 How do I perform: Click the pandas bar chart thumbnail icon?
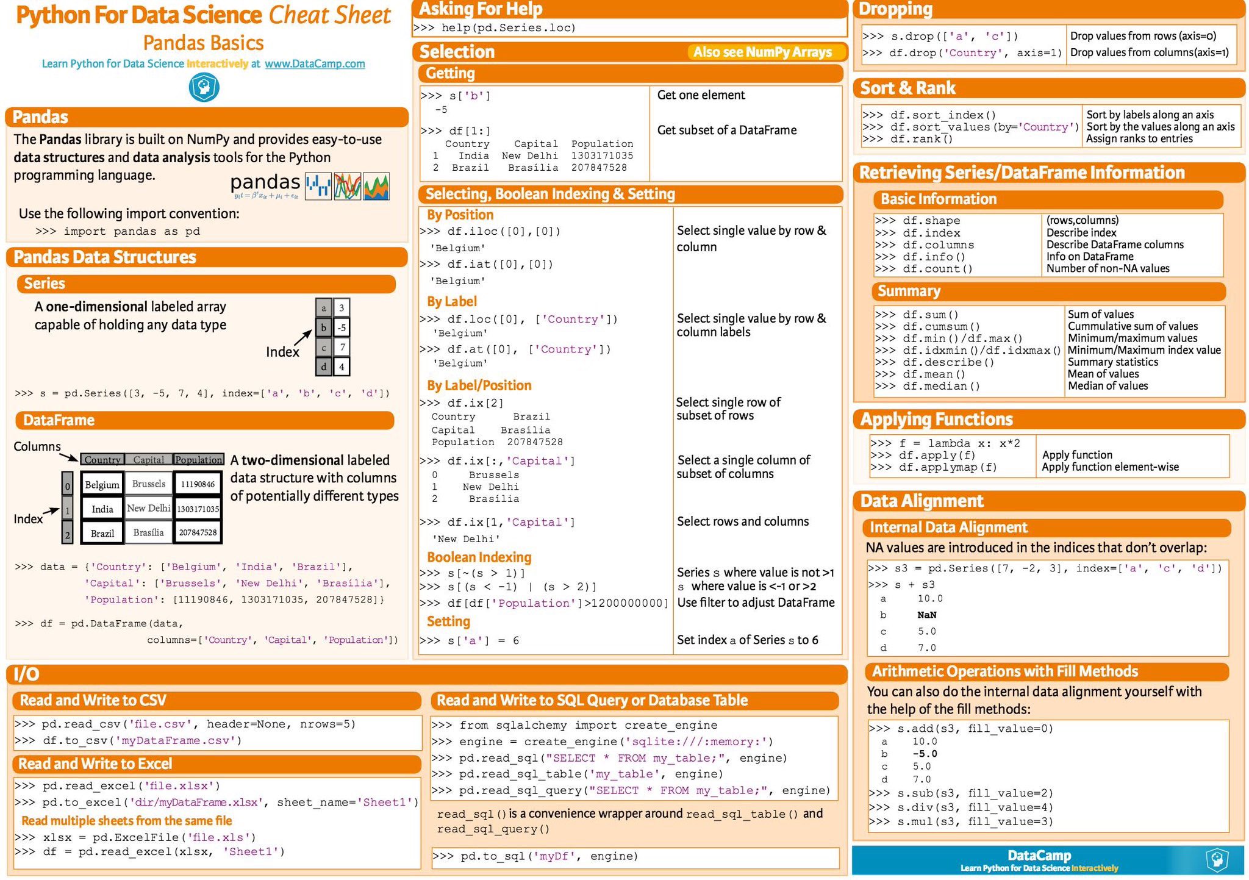318,187
